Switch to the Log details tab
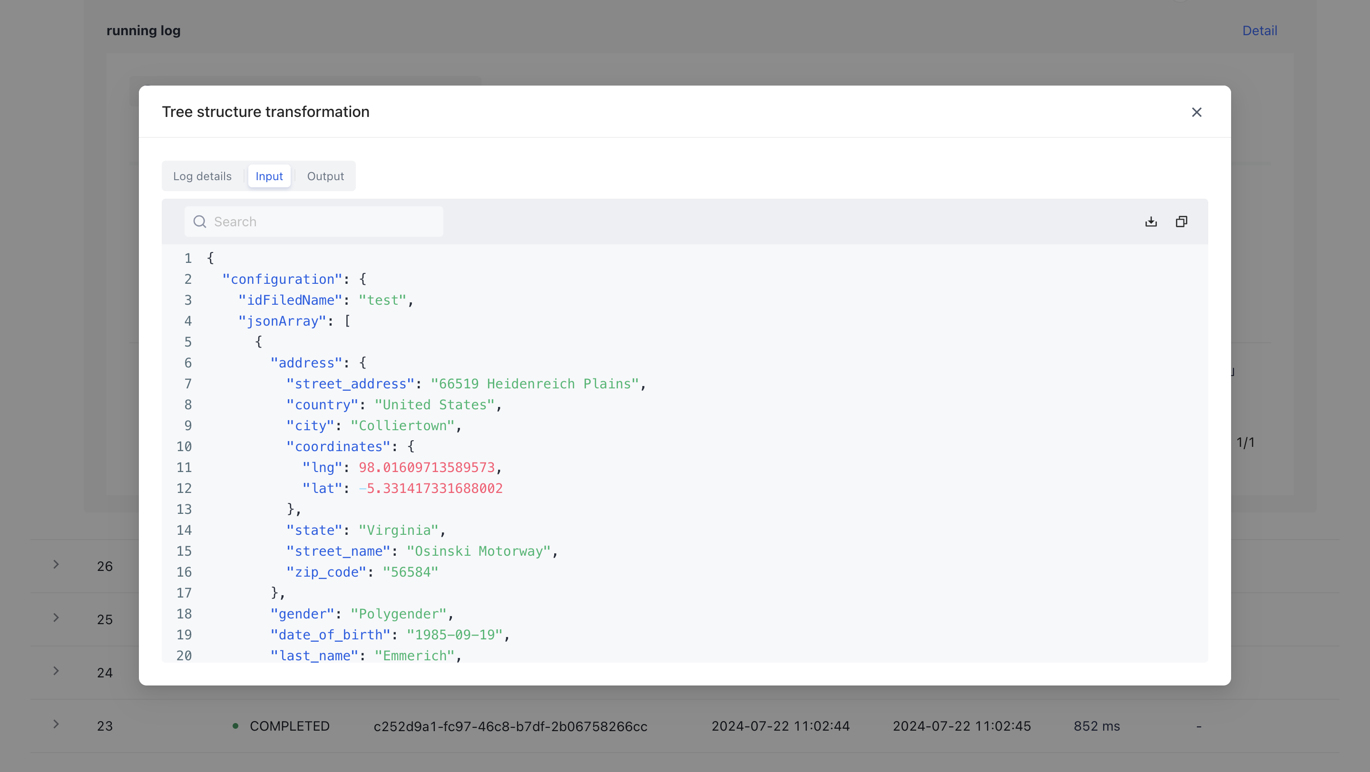Viewport: 1370px width, 772px height. [202, 176]
